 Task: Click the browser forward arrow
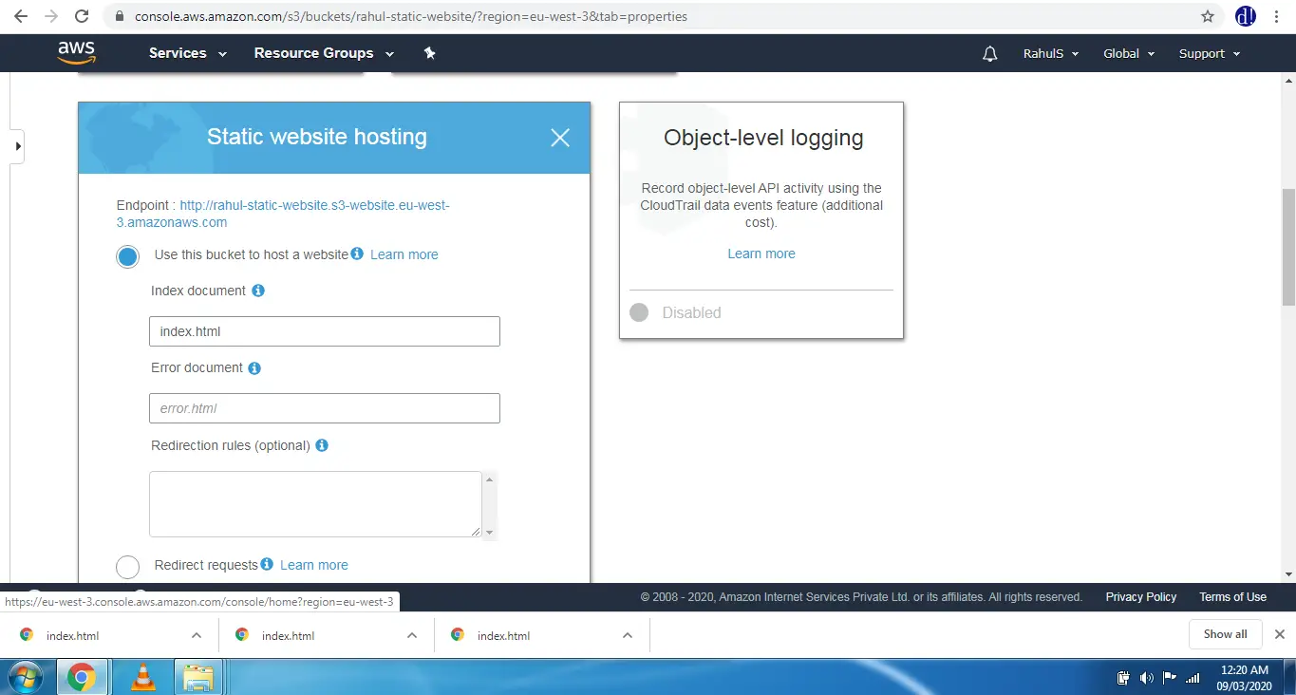coord(51,16)
